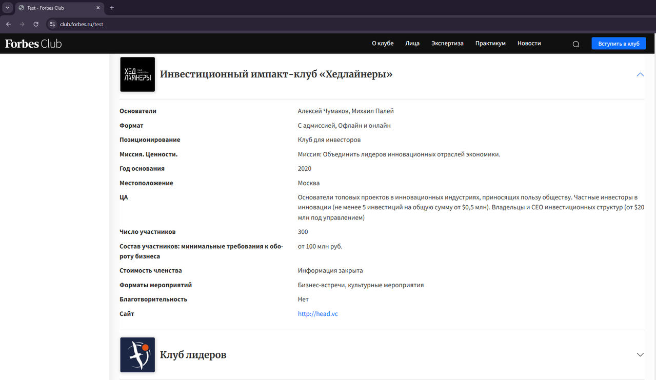Image resolution: width=656 pixels, height=380 pixels.
Task: Click the Клуб для инвесторов value
Action: pos(329,140)
